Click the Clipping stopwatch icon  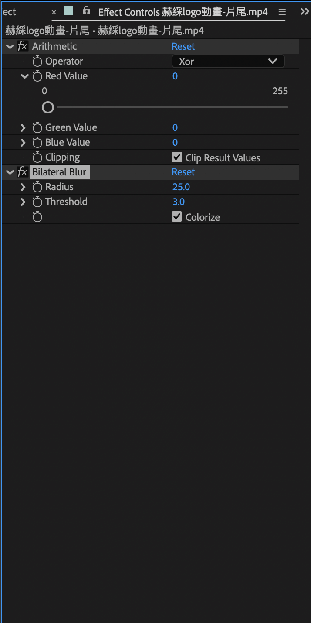pyautogui.click(x=37, y=157)
